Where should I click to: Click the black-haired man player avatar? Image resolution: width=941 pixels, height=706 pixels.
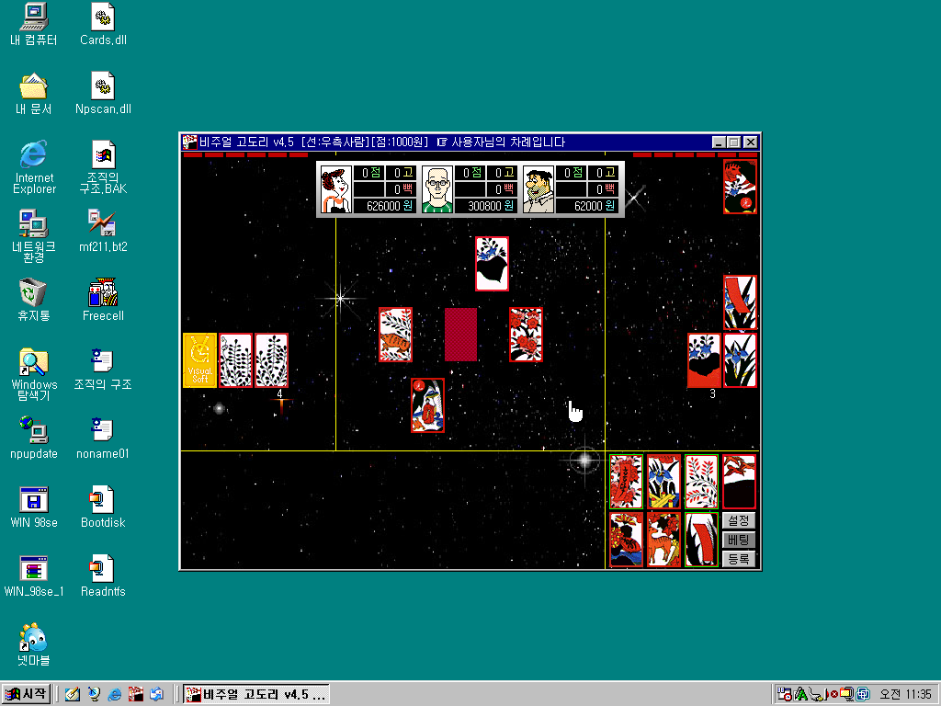coord(539,189)
